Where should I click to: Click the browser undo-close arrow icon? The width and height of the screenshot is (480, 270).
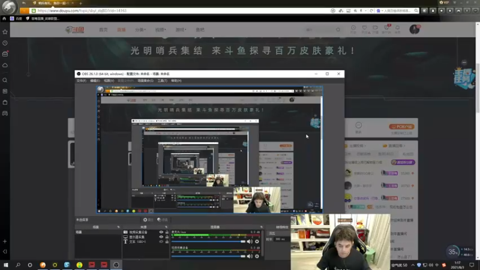23,3
